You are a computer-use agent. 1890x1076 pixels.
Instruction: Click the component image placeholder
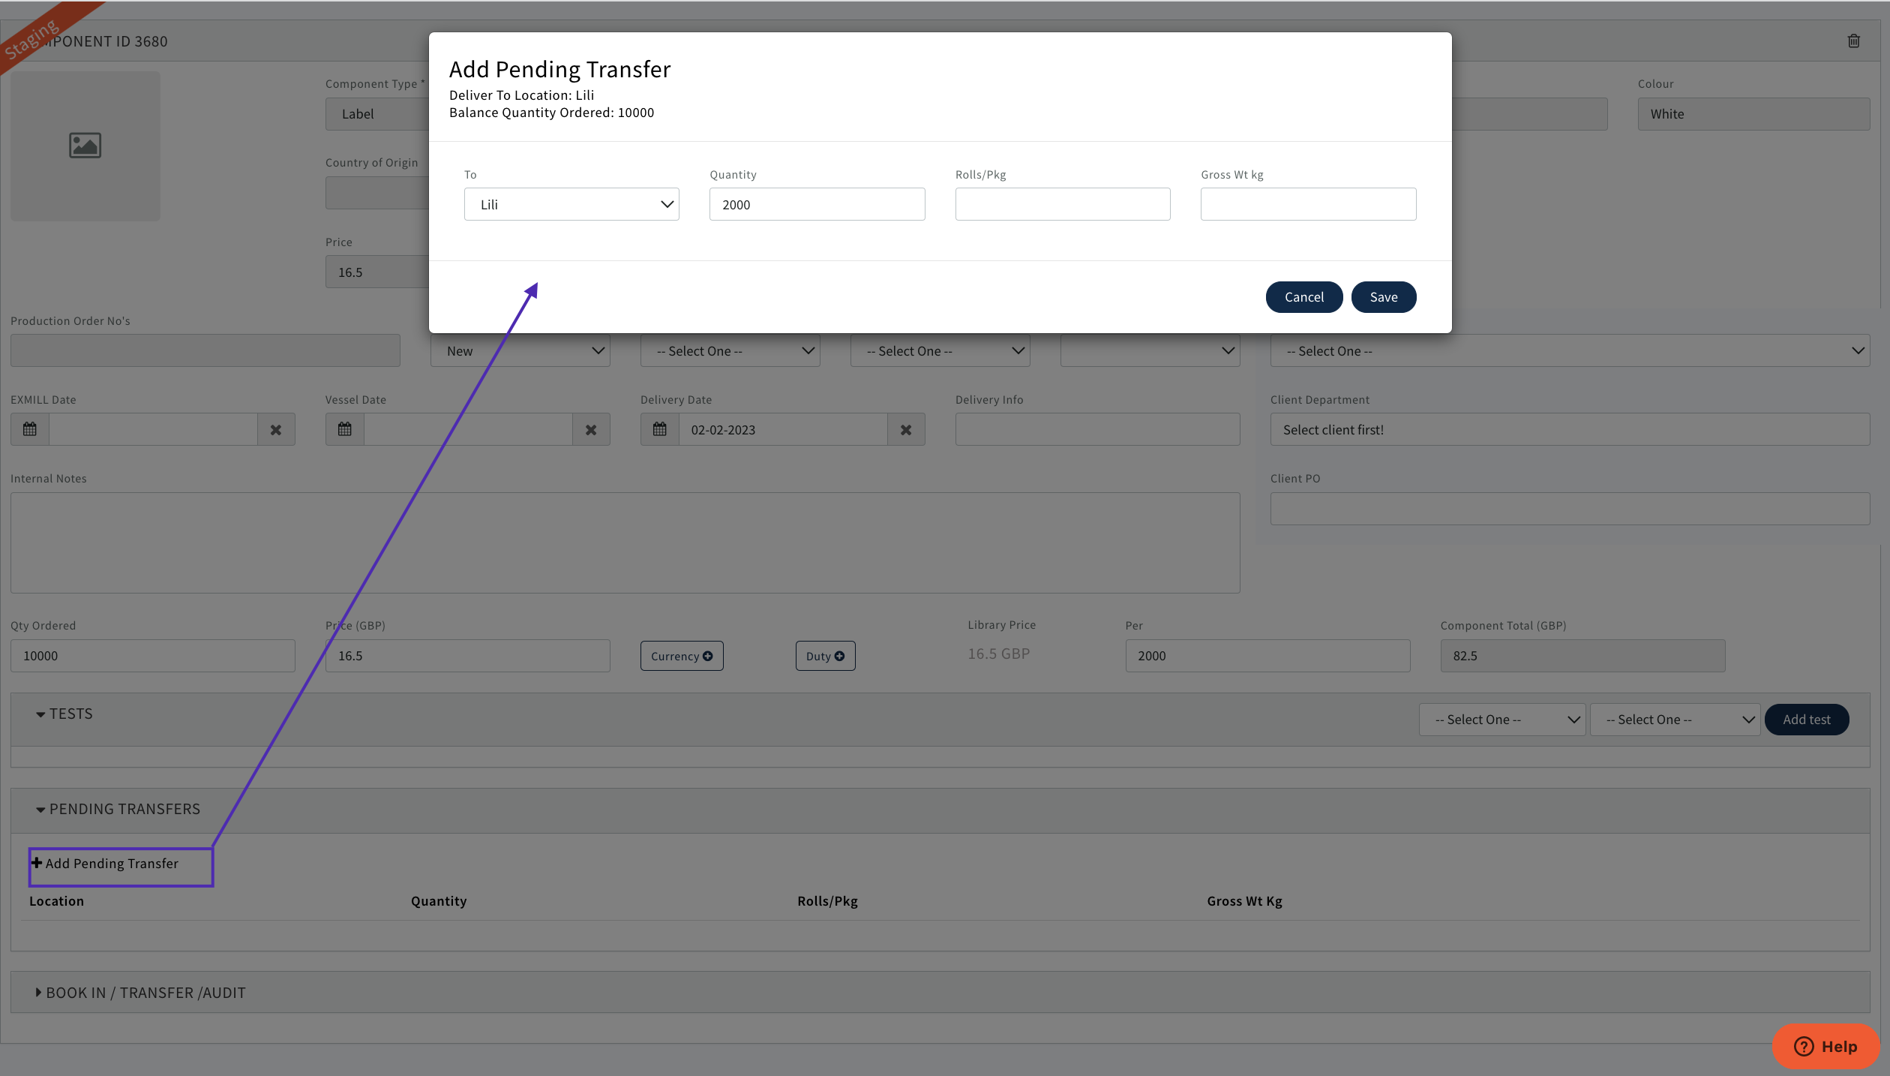tap(85, 146)
